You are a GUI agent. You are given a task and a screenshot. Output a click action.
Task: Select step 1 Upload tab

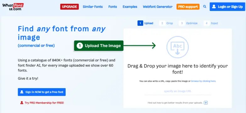click(x=145, y=23)
